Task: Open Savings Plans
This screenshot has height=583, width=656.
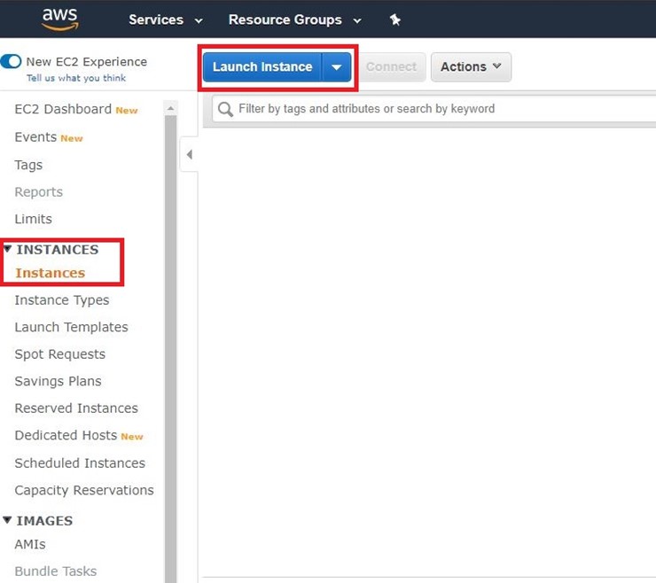Action: pos(59,381)
